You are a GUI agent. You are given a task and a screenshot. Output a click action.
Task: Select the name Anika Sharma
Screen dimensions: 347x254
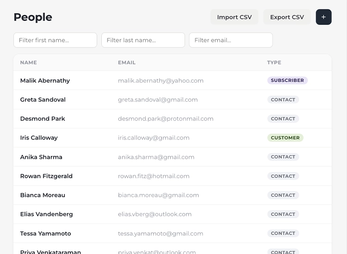[41, 157]
